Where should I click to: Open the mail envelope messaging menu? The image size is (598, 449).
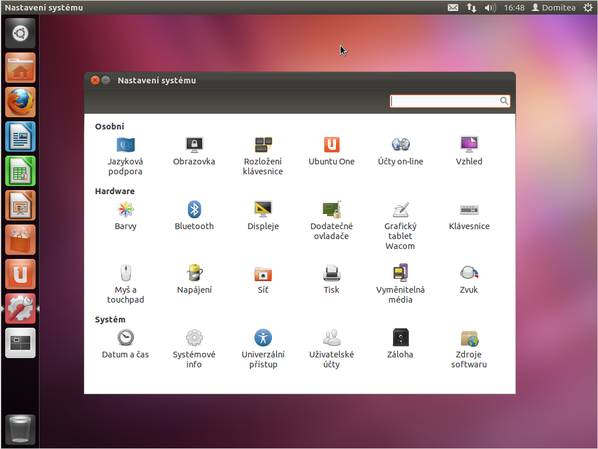452,8
